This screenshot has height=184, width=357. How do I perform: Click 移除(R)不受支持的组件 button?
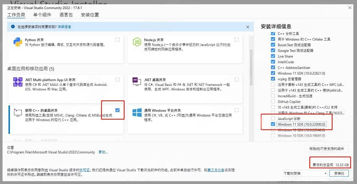pyautogui.click(x=327, y=149)
